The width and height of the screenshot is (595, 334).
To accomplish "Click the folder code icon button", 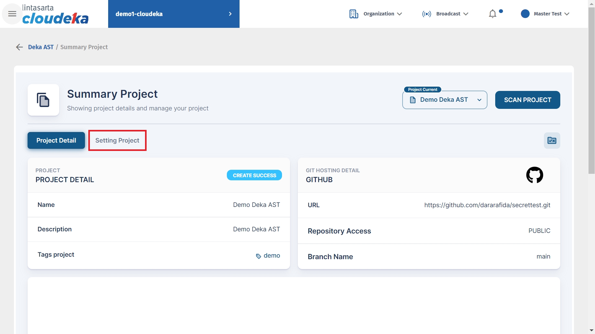I will pos(552,141).
